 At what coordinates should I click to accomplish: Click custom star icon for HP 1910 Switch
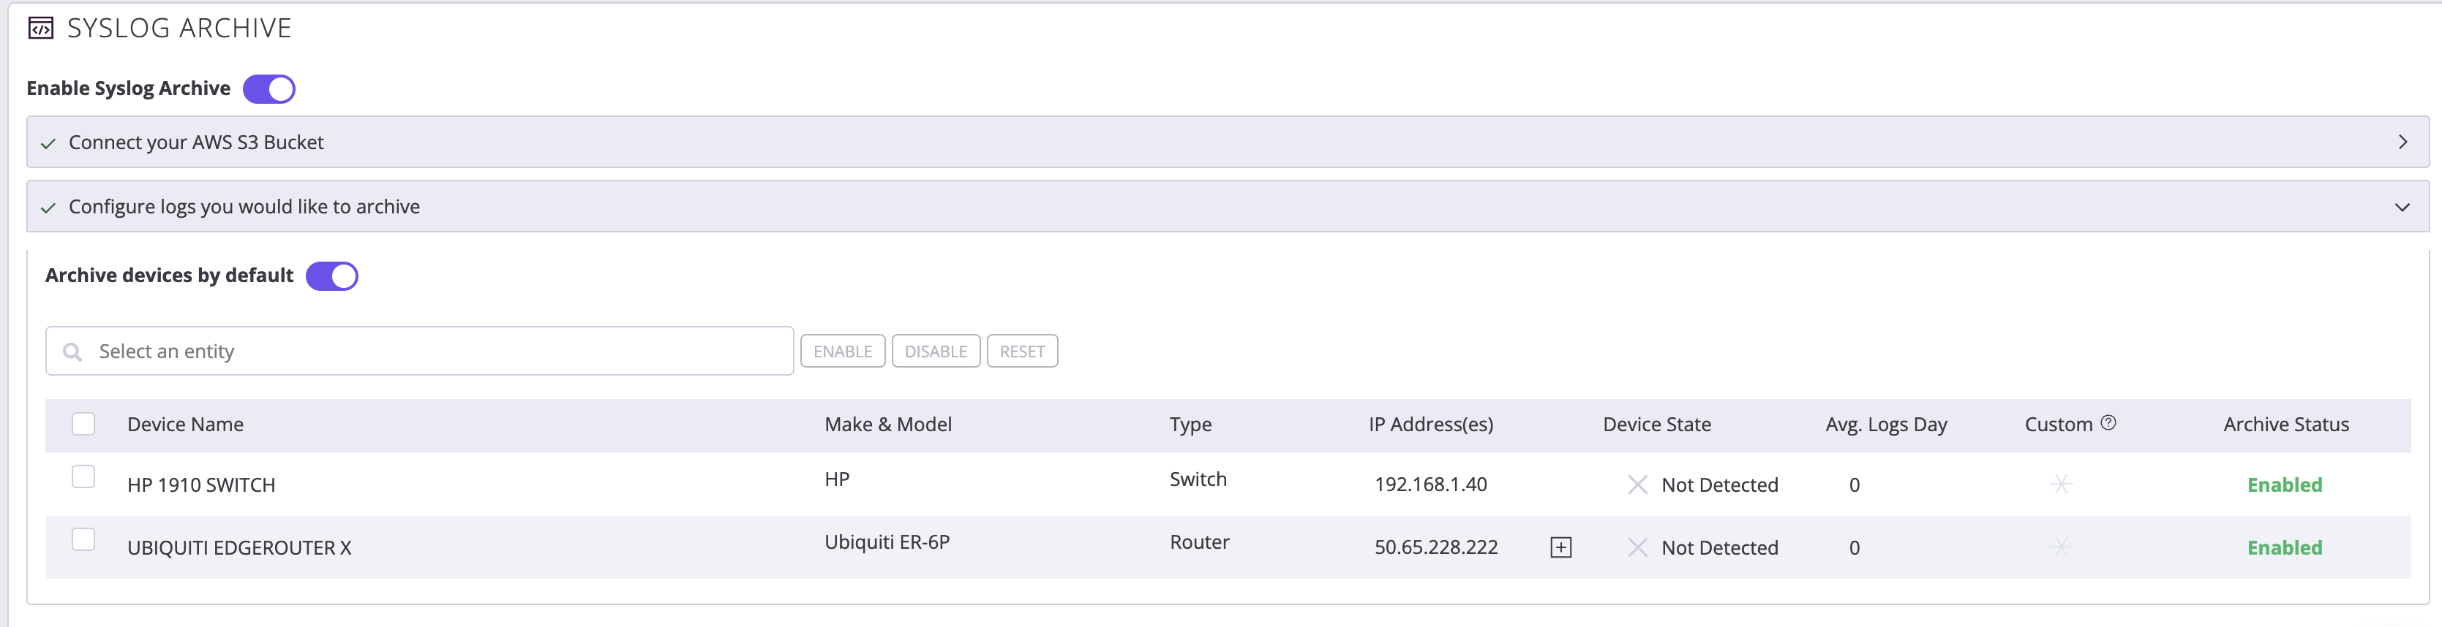pos(2061,485)
